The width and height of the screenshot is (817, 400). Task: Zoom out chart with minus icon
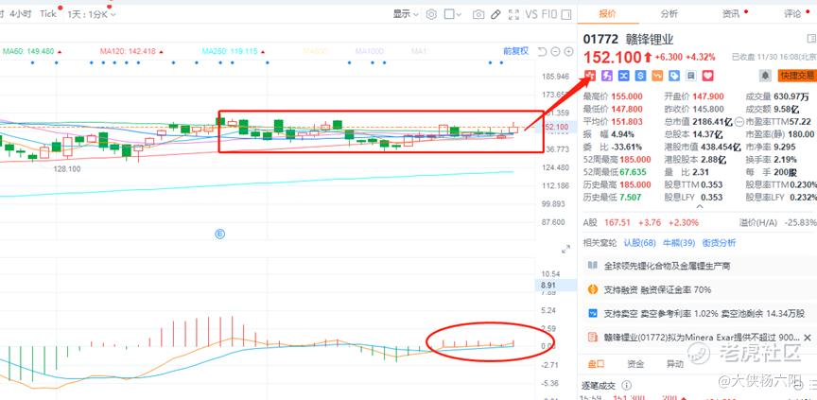[555, 52]
